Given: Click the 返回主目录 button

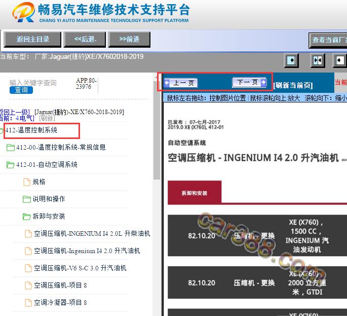Looking at the screenshot, I should pyautogui.click(x=32, y=40).
